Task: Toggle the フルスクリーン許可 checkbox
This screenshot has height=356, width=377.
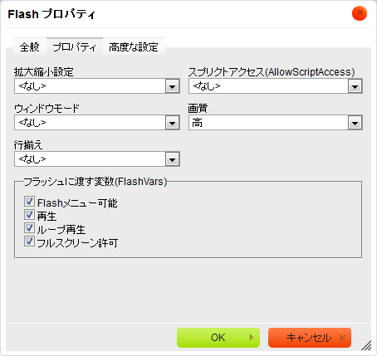Action: coord(29,241)
